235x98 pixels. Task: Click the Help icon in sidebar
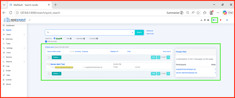(x=4, y=75)
